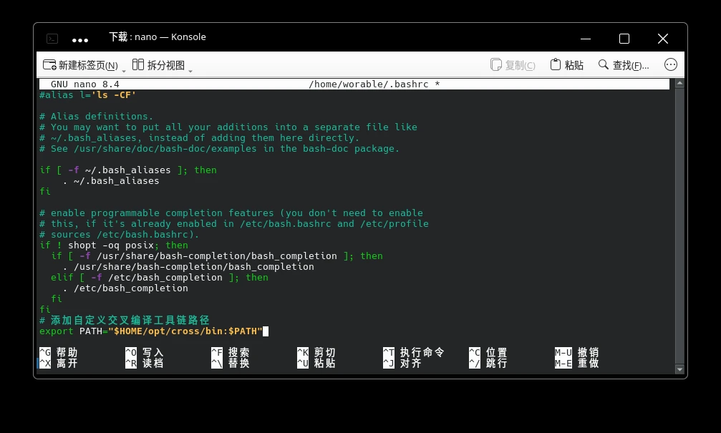Image resolution: width=721 pixels, height=433 pixels.
Task: Close the Konsole window
Action: [662, 39]
